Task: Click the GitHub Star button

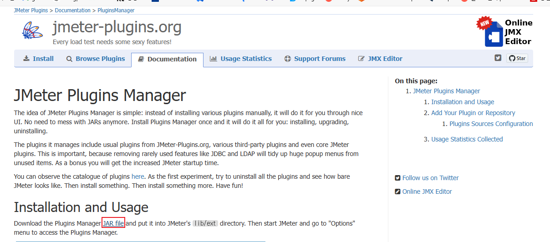Action: pos(517,58)
